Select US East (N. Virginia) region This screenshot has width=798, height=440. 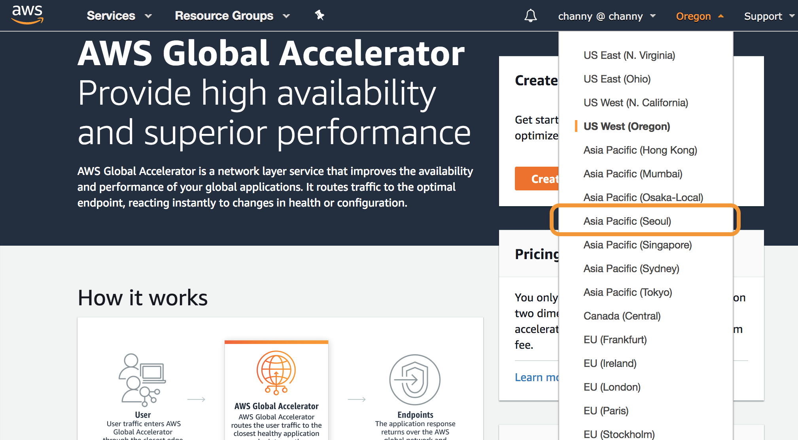629,55
